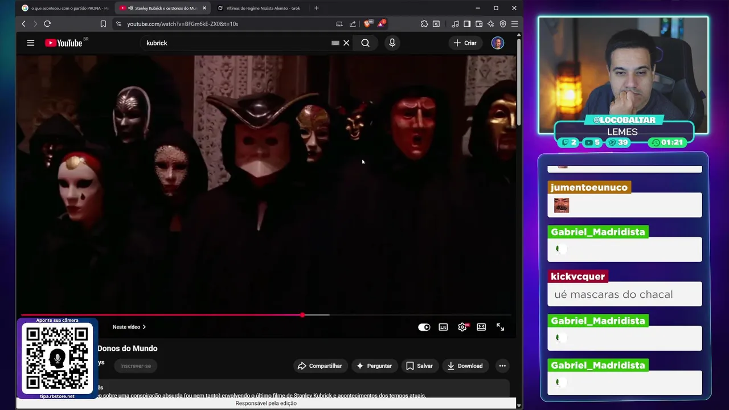Share the page with the address bar share icon
729x410 pixels.
pyautogui.click(x=353, y=24)
